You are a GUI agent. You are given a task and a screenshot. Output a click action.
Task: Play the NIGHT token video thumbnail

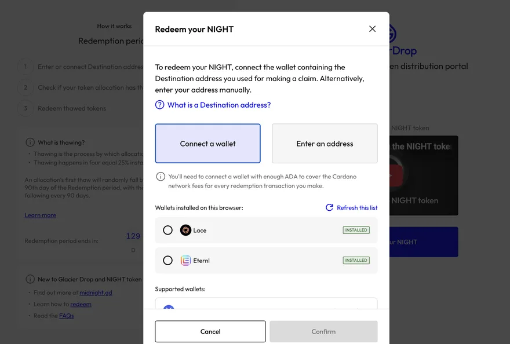coord(424,175)
